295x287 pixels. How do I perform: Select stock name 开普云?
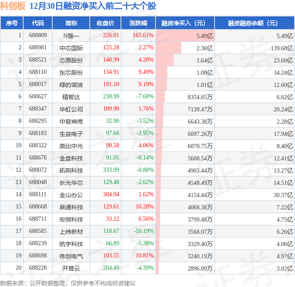tap(71, 268)
